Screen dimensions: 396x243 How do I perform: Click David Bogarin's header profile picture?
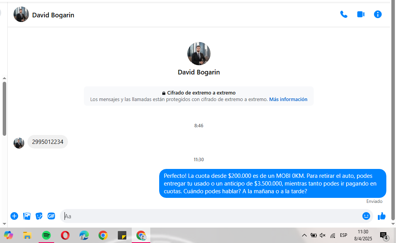pyautogui.click(x=21, y=14)
